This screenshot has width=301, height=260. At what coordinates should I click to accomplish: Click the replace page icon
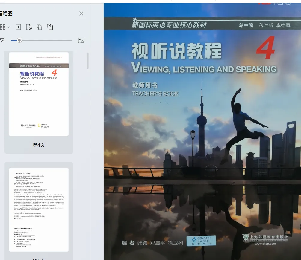coord(39,27)
